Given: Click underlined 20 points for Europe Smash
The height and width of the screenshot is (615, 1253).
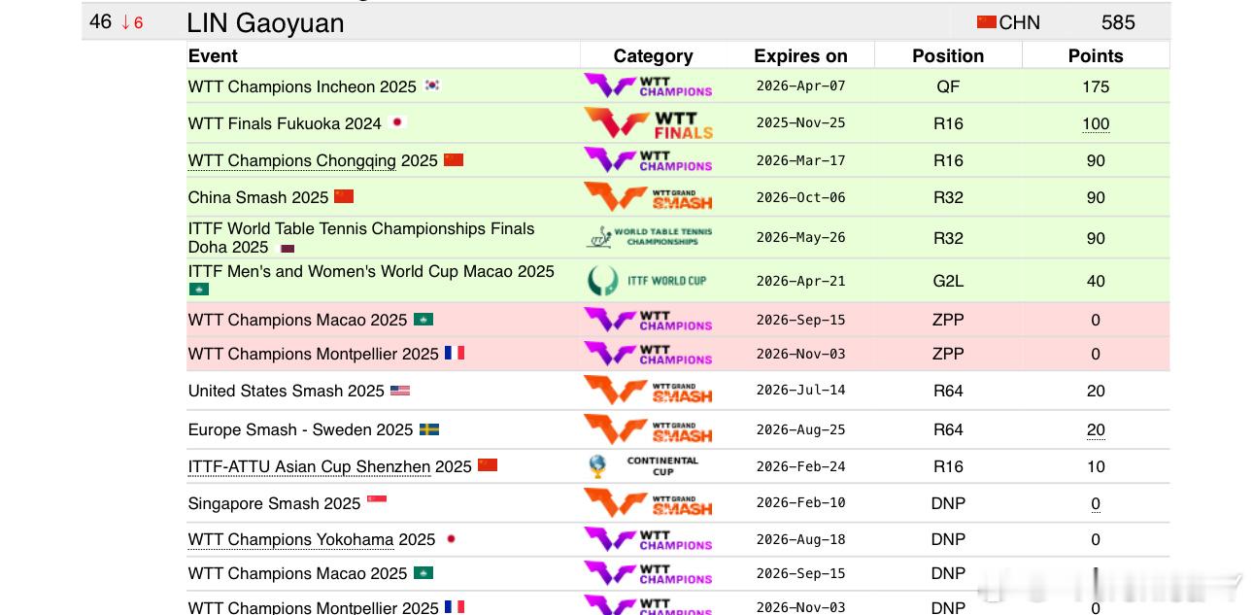Looking at the screenshot, I should (1096, 429).
